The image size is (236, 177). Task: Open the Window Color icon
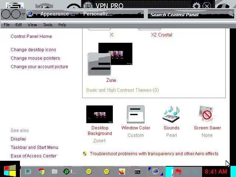point(136,114)
